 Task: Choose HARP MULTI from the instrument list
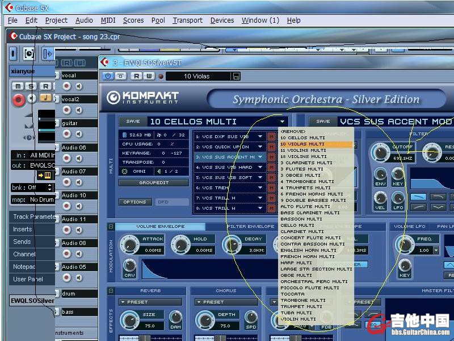(296, 263)
